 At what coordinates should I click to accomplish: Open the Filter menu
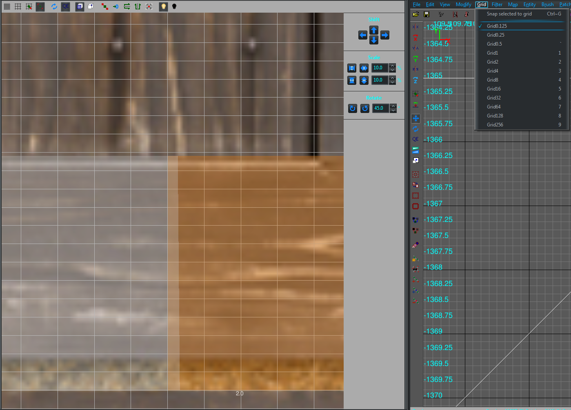(497, 4)
